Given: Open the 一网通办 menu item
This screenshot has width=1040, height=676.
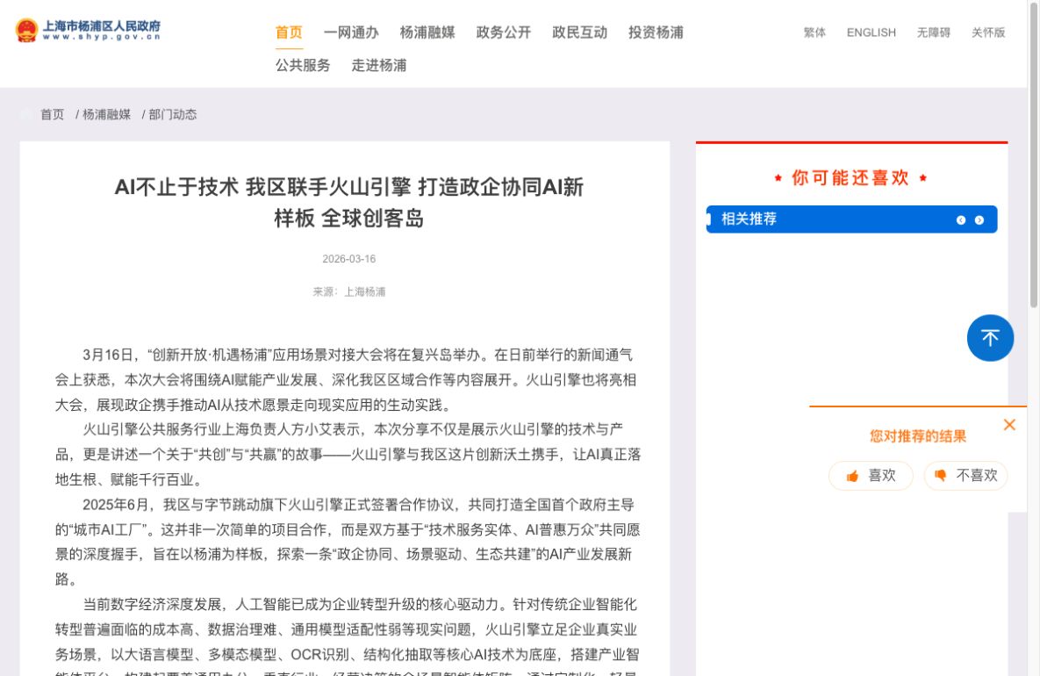Looking at the screenshot, I should (x=351, y=32).
